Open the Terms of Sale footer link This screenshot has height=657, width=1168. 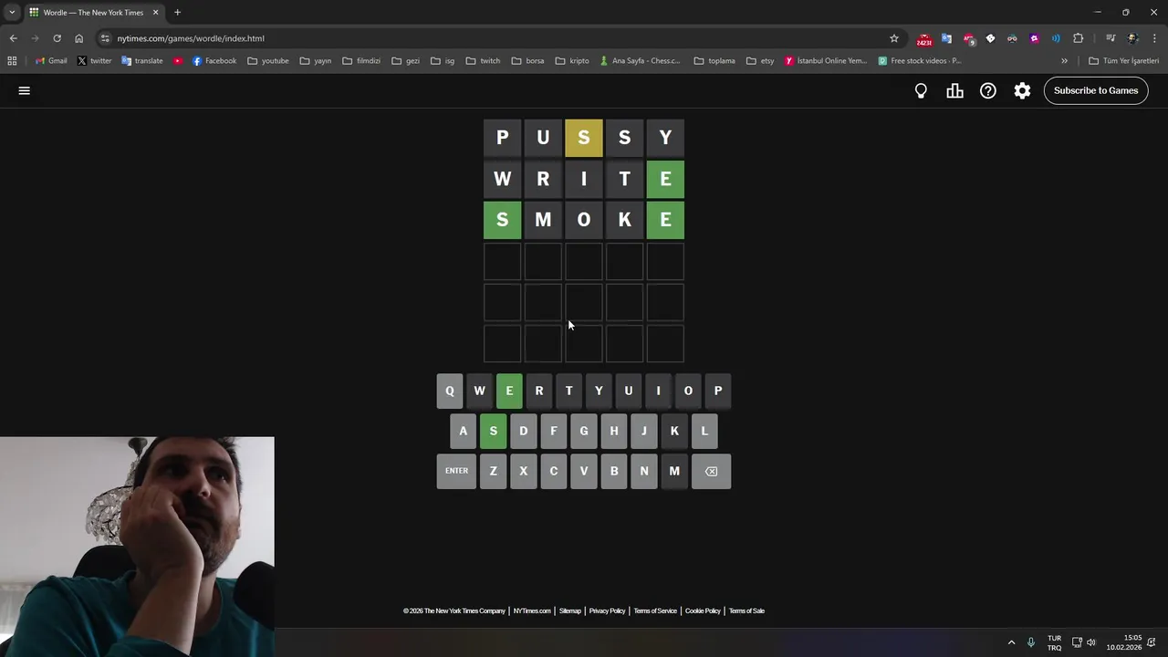(746, 610)
